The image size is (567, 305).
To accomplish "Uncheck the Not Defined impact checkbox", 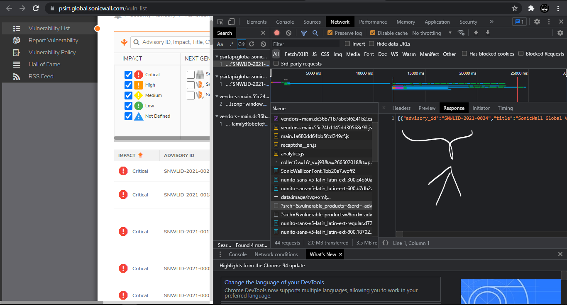I will tap(128, 116).
